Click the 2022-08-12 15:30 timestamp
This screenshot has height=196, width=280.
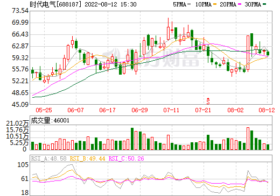(110, 4)
